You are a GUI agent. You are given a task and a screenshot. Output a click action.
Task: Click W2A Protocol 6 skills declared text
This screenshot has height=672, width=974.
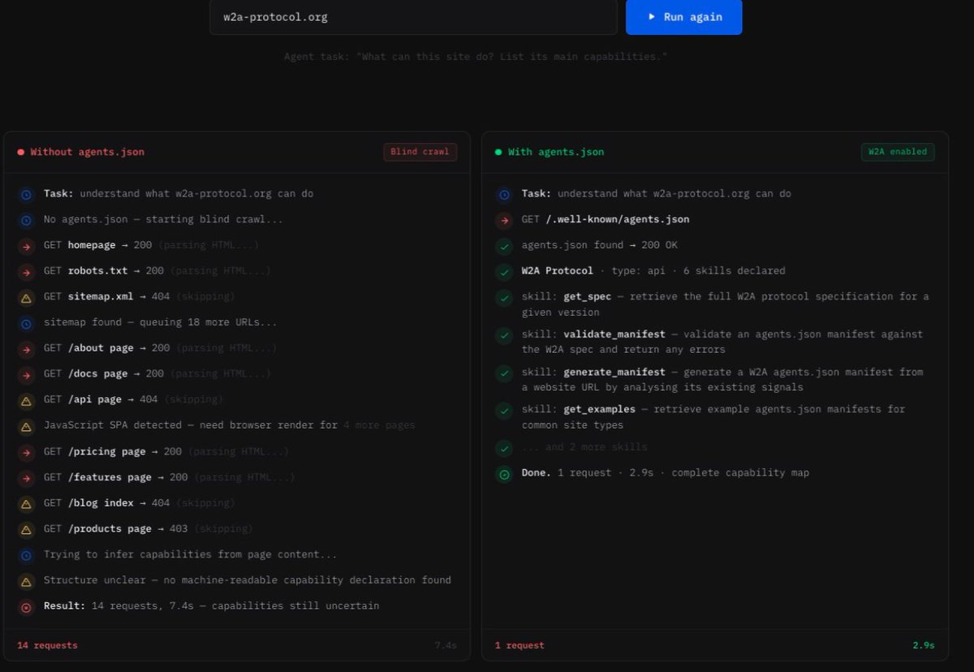tap(653, 270)
